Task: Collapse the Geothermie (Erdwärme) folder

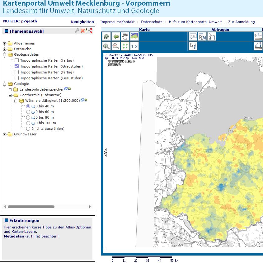Action: pyautogui.click(x=10, y=95)
